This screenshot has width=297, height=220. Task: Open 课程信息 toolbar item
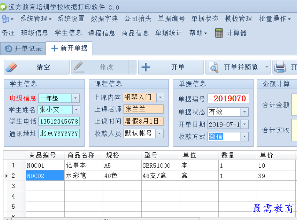[x=102, y=33]
